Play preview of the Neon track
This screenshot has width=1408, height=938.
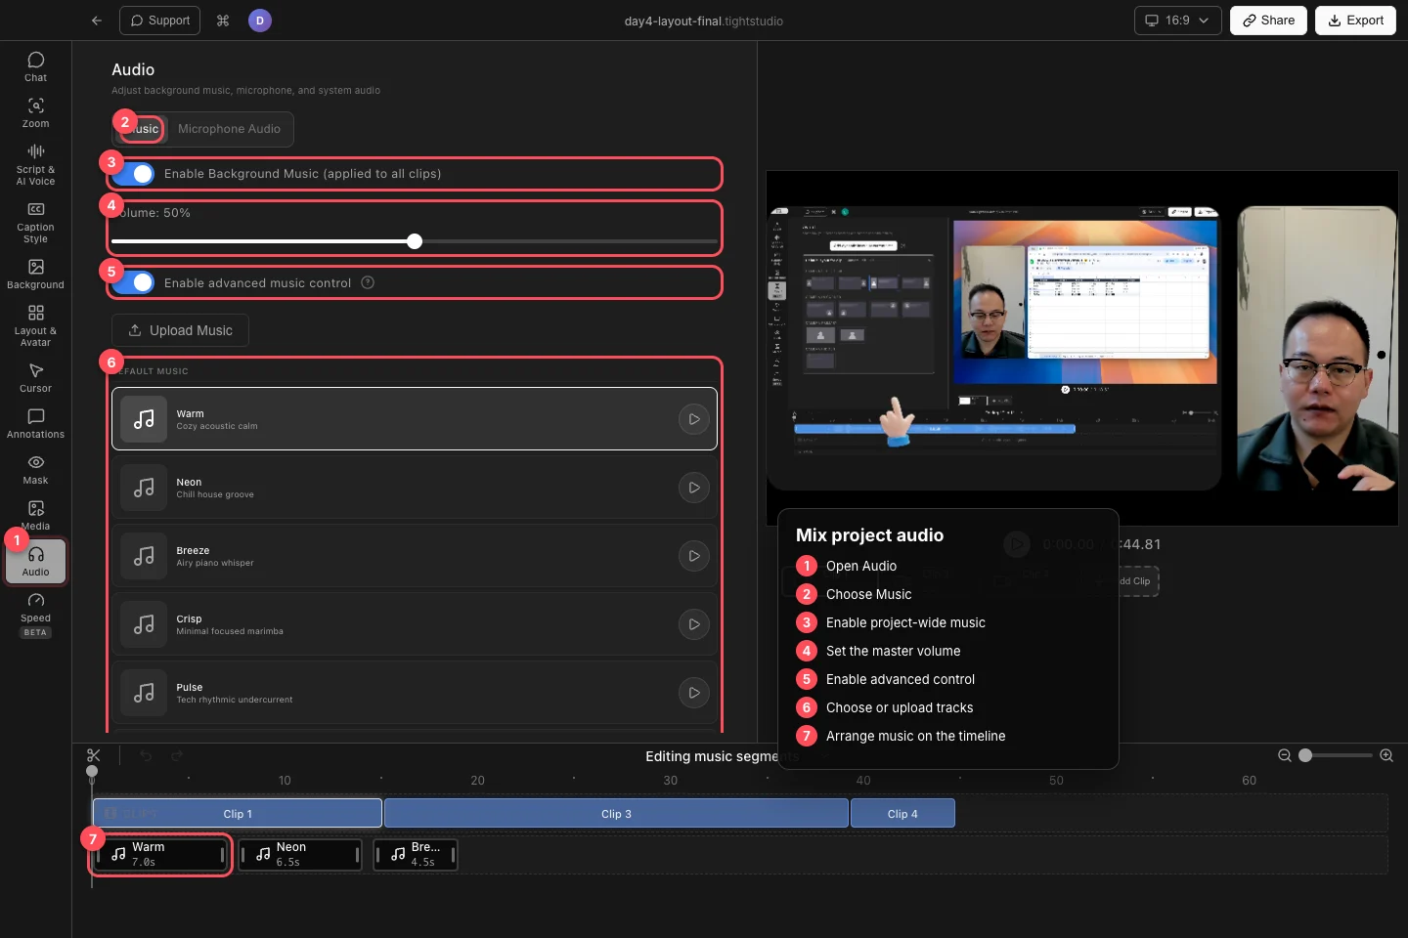click(694, 488)
